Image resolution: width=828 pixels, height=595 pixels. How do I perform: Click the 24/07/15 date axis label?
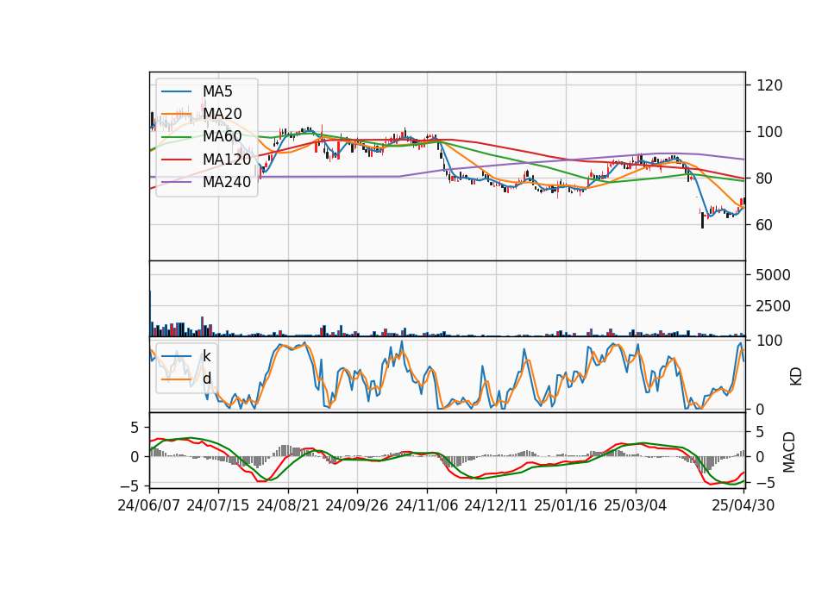(217, 506)
